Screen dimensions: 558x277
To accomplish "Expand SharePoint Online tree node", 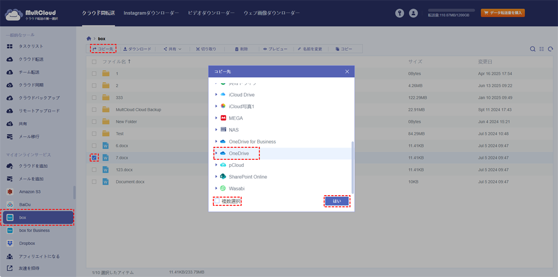I will (x=216, y=177).
